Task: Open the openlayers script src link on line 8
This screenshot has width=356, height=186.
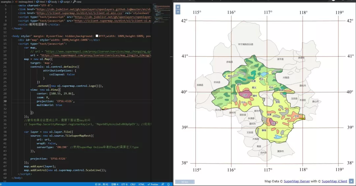Action: pyautogui.click(x=113, y=17)
